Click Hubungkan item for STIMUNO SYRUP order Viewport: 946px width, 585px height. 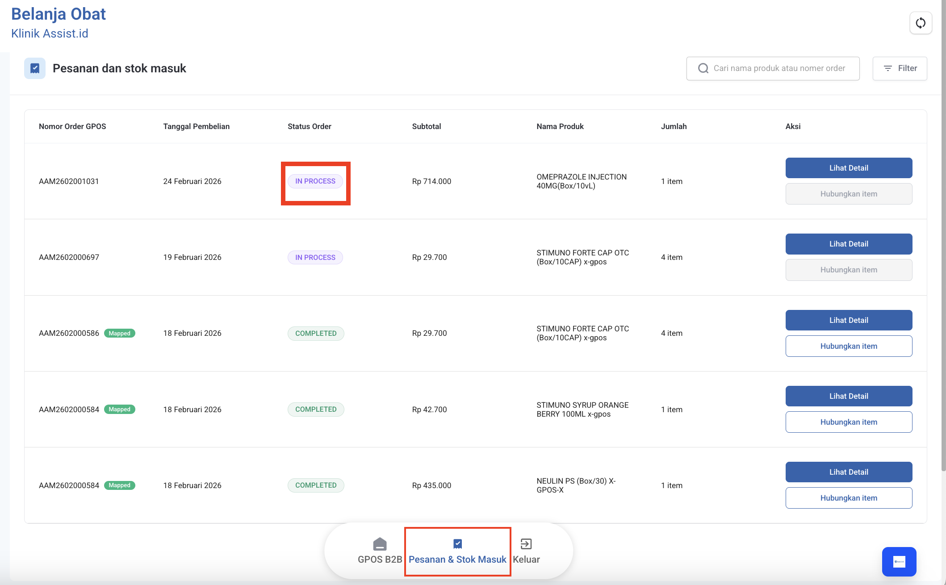(848, 422)
